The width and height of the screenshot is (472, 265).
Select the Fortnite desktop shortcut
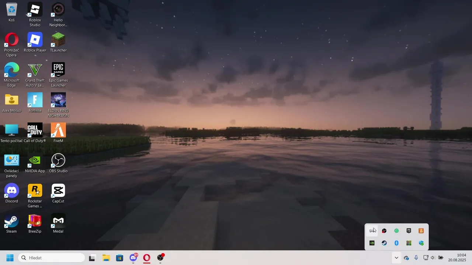[x=35, y=103]
